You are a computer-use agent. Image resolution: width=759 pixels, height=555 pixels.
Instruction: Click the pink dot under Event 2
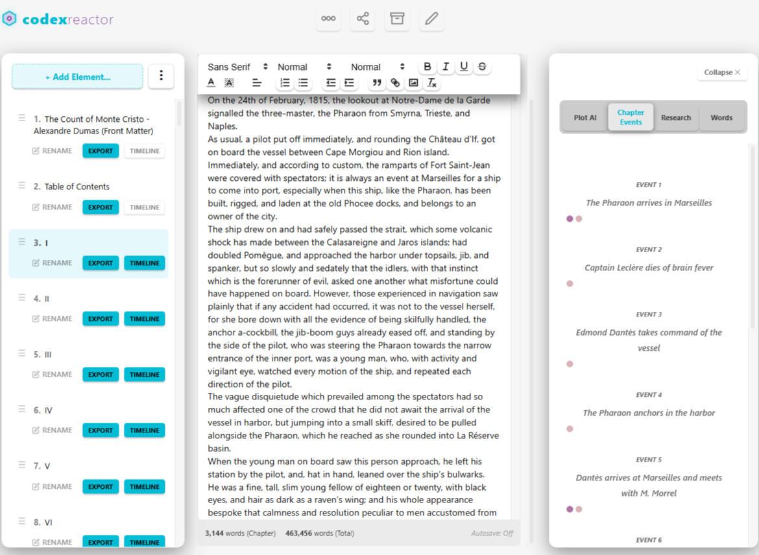pos(570,283)
